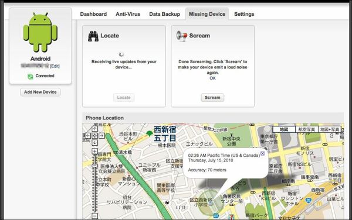
Task: Select the Missing Device tab
Action: tap(207, 14)
